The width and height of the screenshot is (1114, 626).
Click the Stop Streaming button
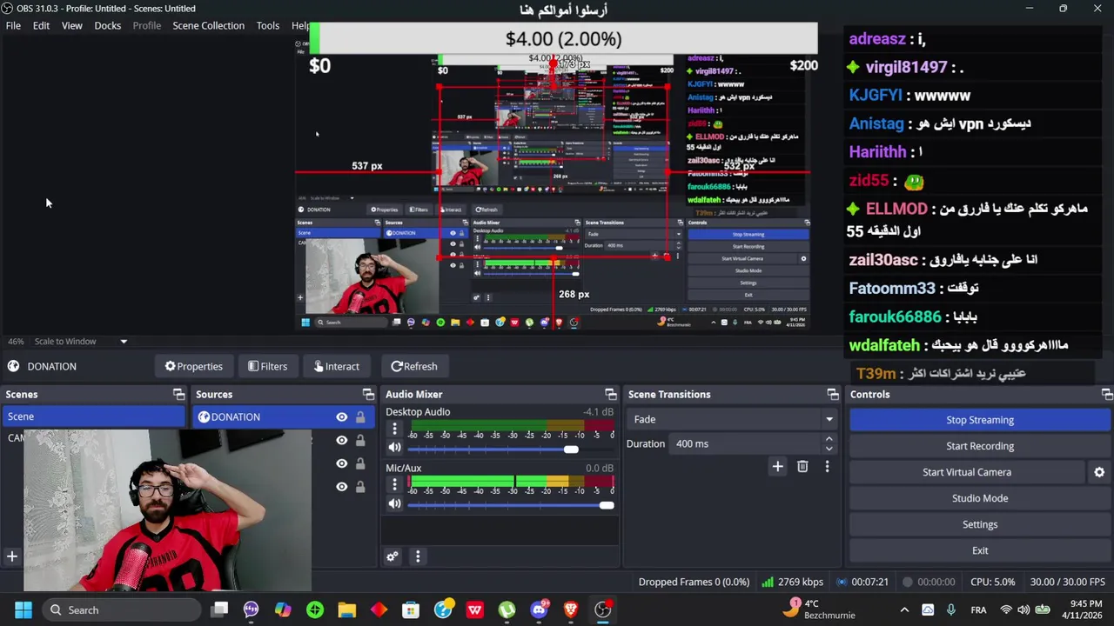coord(979,420)
